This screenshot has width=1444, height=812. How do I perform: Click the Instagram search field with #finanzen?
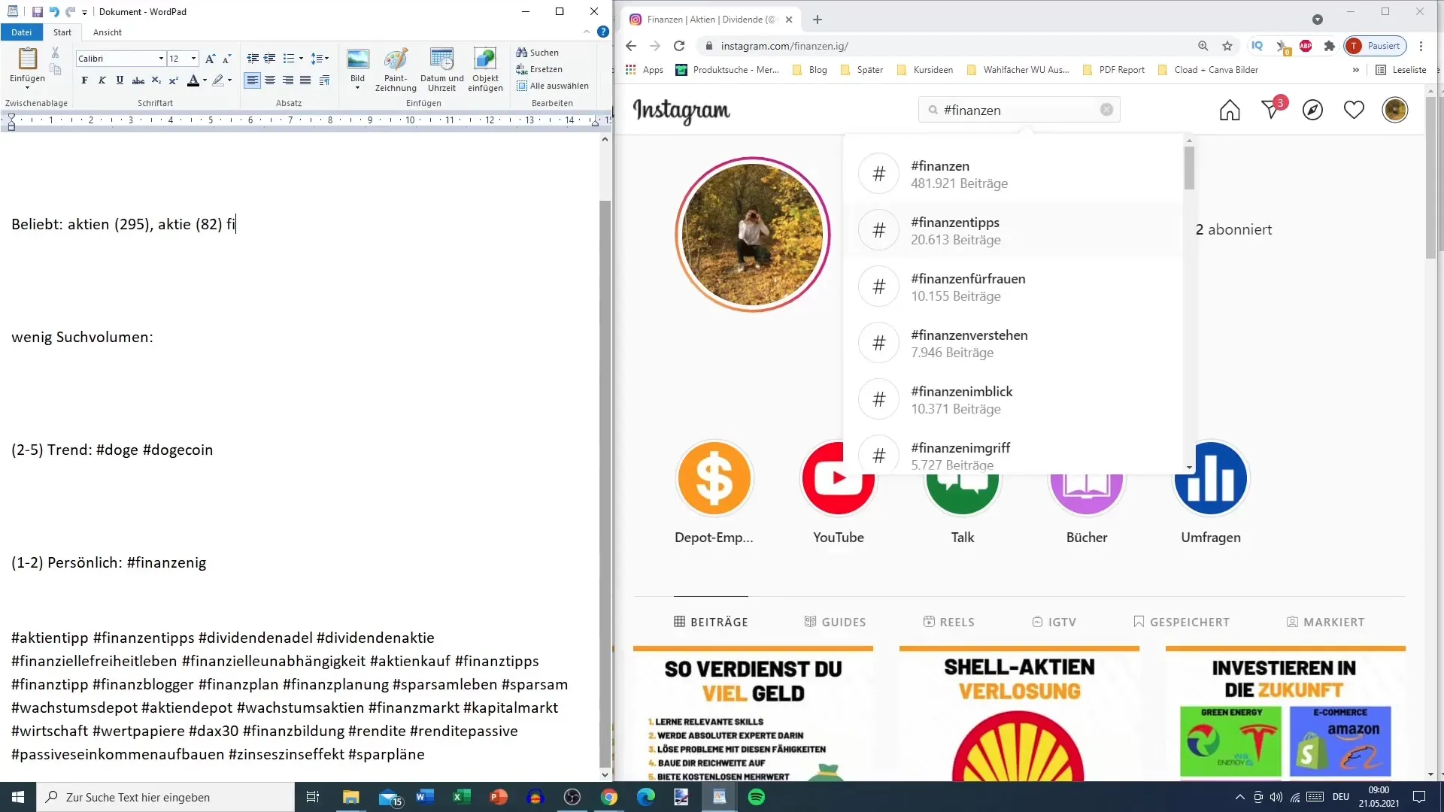click(1019, 110)
